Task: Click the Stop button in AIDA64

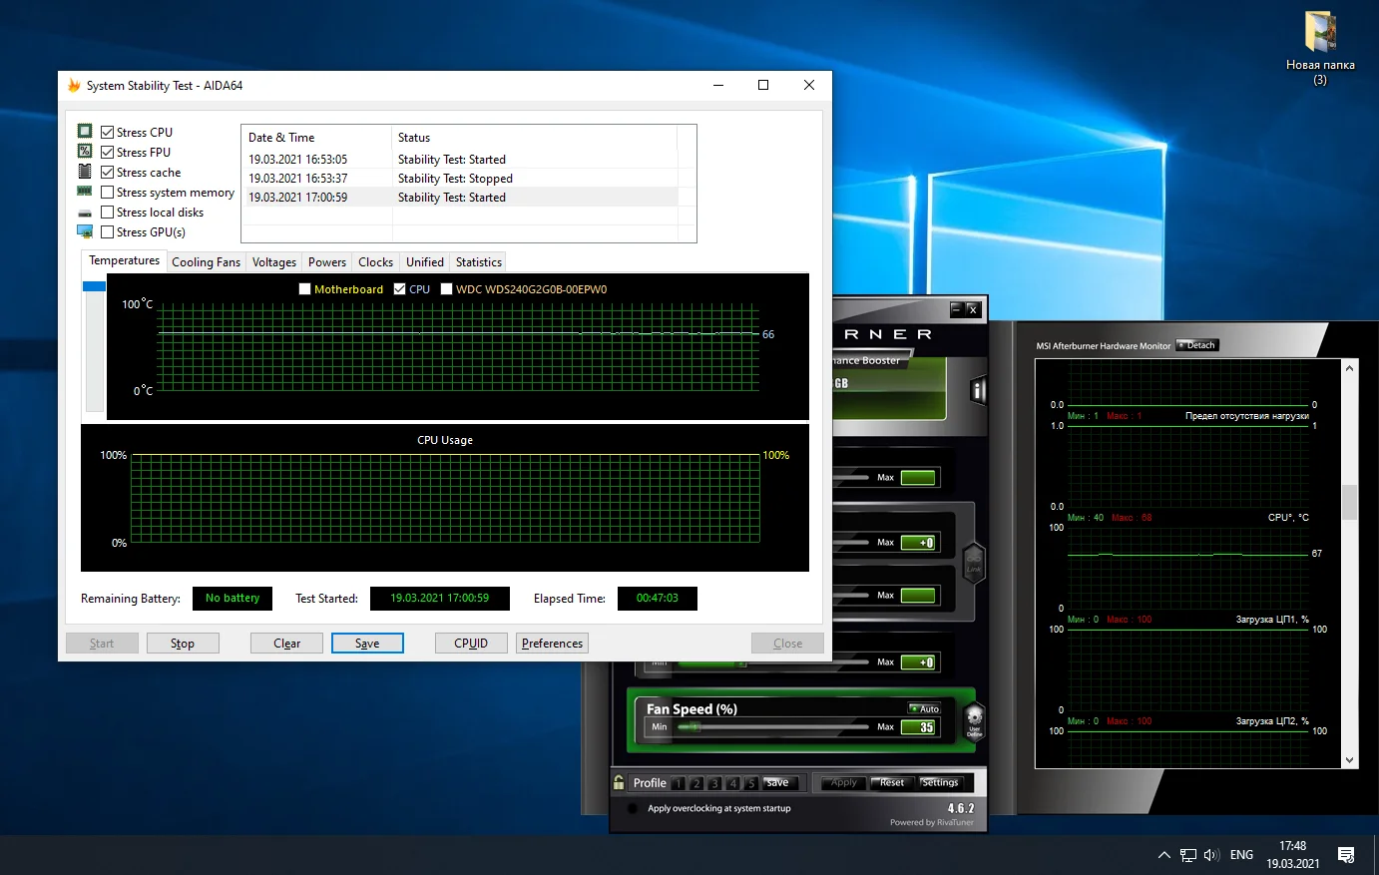Action: [183, 644]
